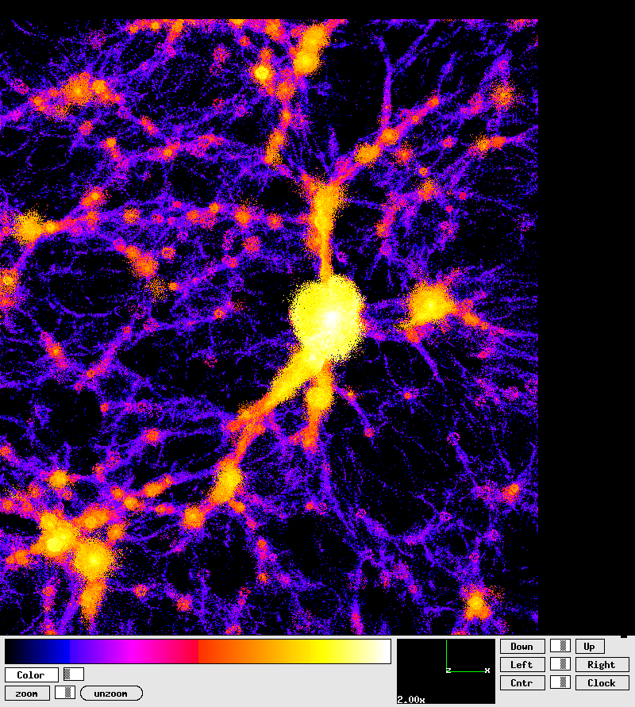Adjust the slider beside Color button
Viewport: 635px width, 707px height.
pos(74,674)
